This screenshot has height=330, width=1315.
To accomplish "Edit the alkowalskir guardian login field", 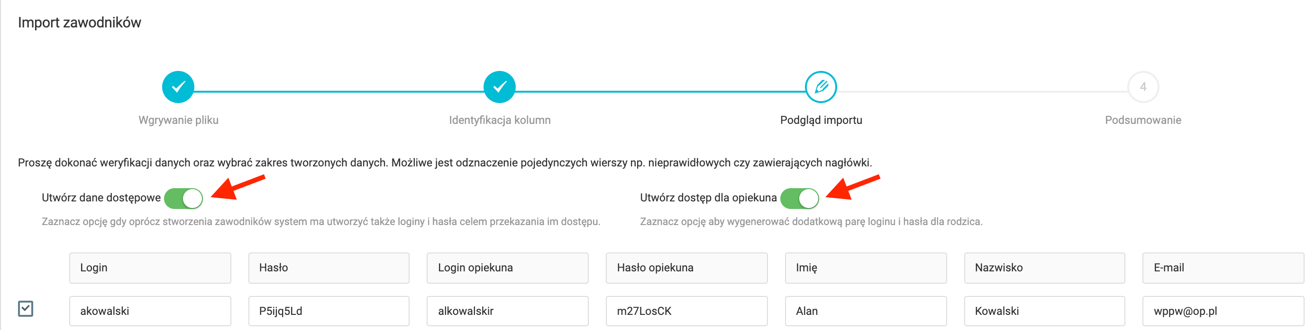I will point(507,311).
